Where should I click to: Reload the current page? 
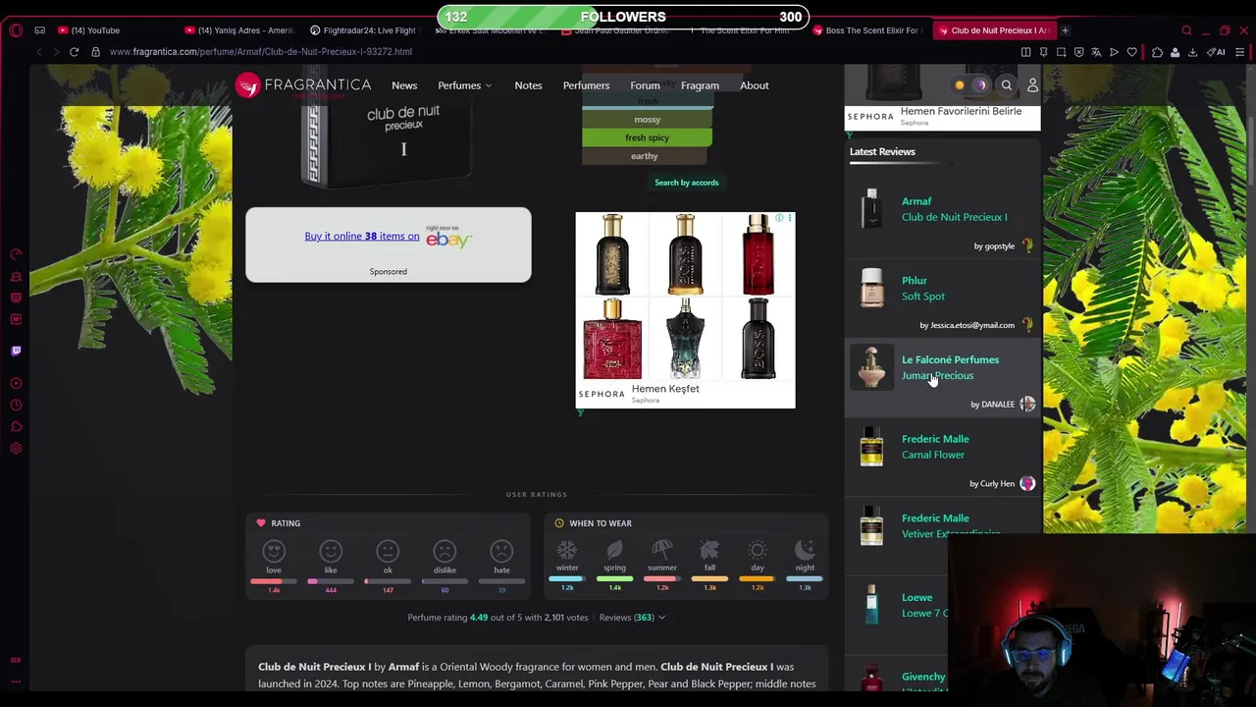coord(74,52)
